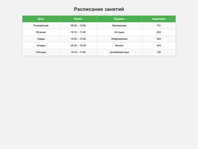Image resolution: width=198 pixels, height=149 pixels.
Task: Click the 10:10 – 11:40 time in Вторник row
Action: pyautogui.click(x=78, y=32)
